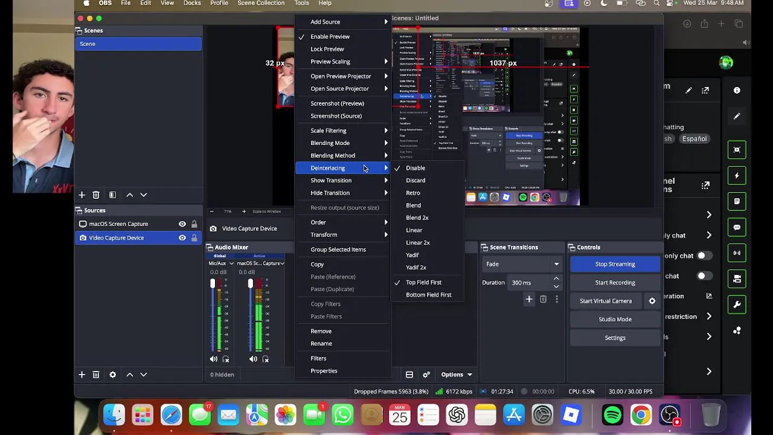Lock the macOS Screen Capture source
The height and width of the screenshot is (435, 773).
194,224
